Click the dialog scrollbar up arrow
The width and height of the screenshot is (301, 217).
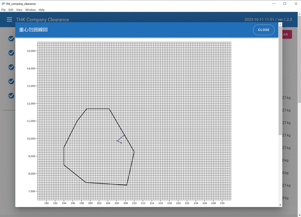point(280,24)
